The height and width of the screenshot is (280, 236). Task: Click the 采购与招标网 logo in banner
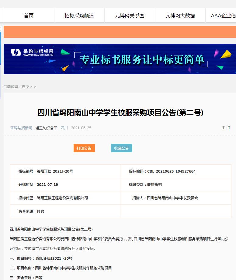click(33, 52)
